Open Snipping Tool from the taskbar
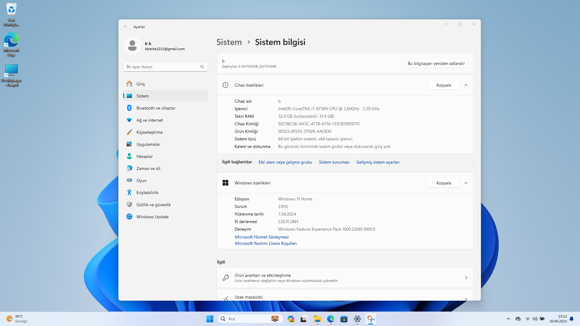Screen dimensions: 580x326 (370, 319)
